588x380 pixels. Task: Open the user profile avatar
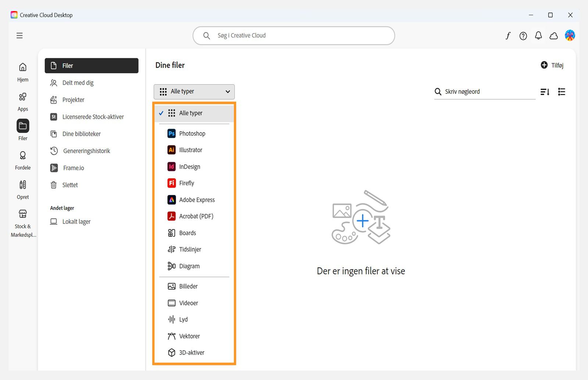pos(570,35)
